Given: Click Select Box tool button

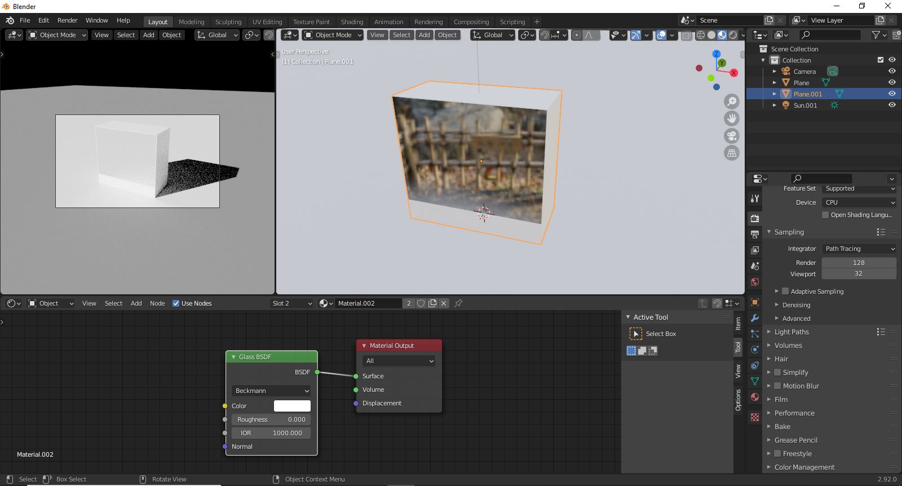Looking at the screenshot, I should pos(636,334).
